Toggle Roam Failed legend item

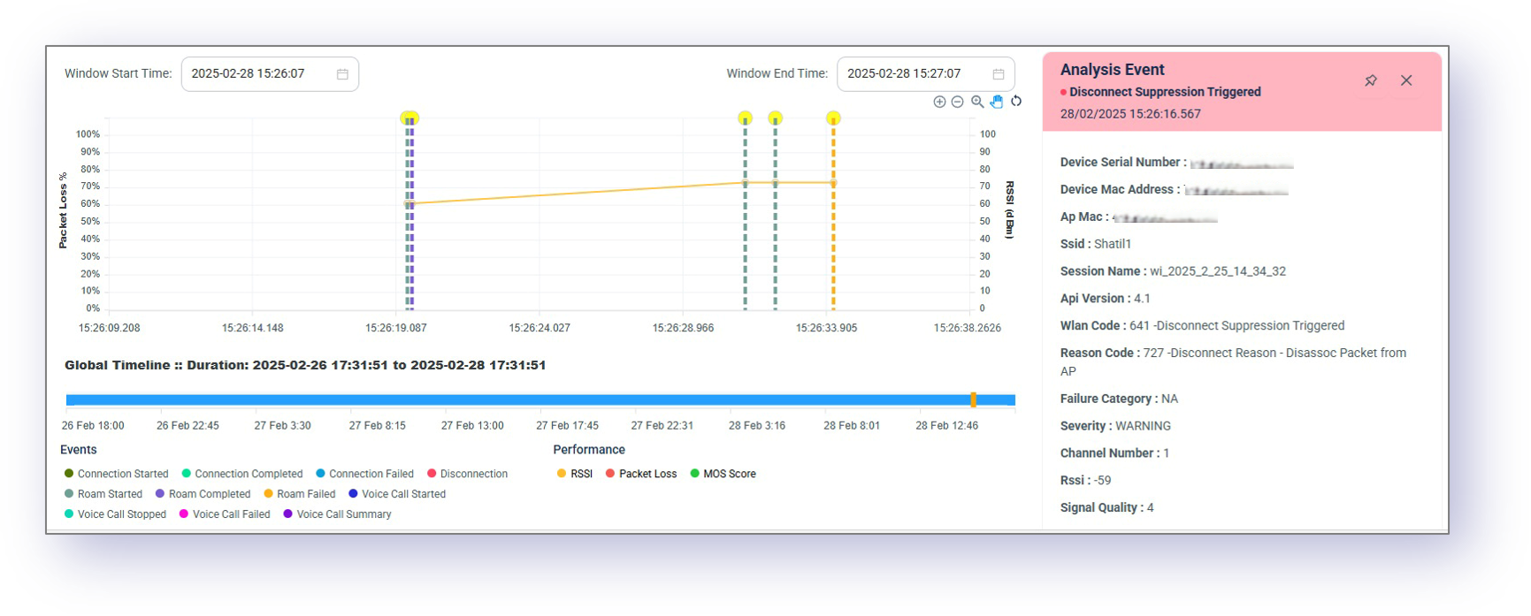[300, 494]
